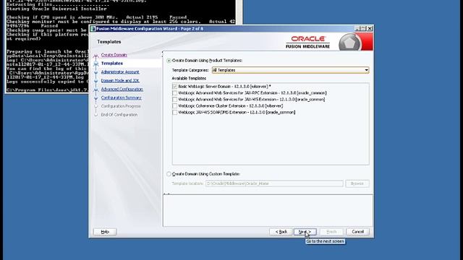Go to Advanced Configuration step
The height and width of the screenshot is (260, 463).
[122, 89]
